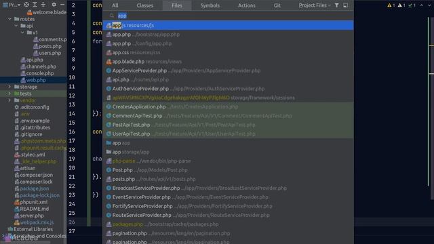Click the icon of Post.php result
The width and height of the screenshot is (434, 244).
(x=108, y=170)
